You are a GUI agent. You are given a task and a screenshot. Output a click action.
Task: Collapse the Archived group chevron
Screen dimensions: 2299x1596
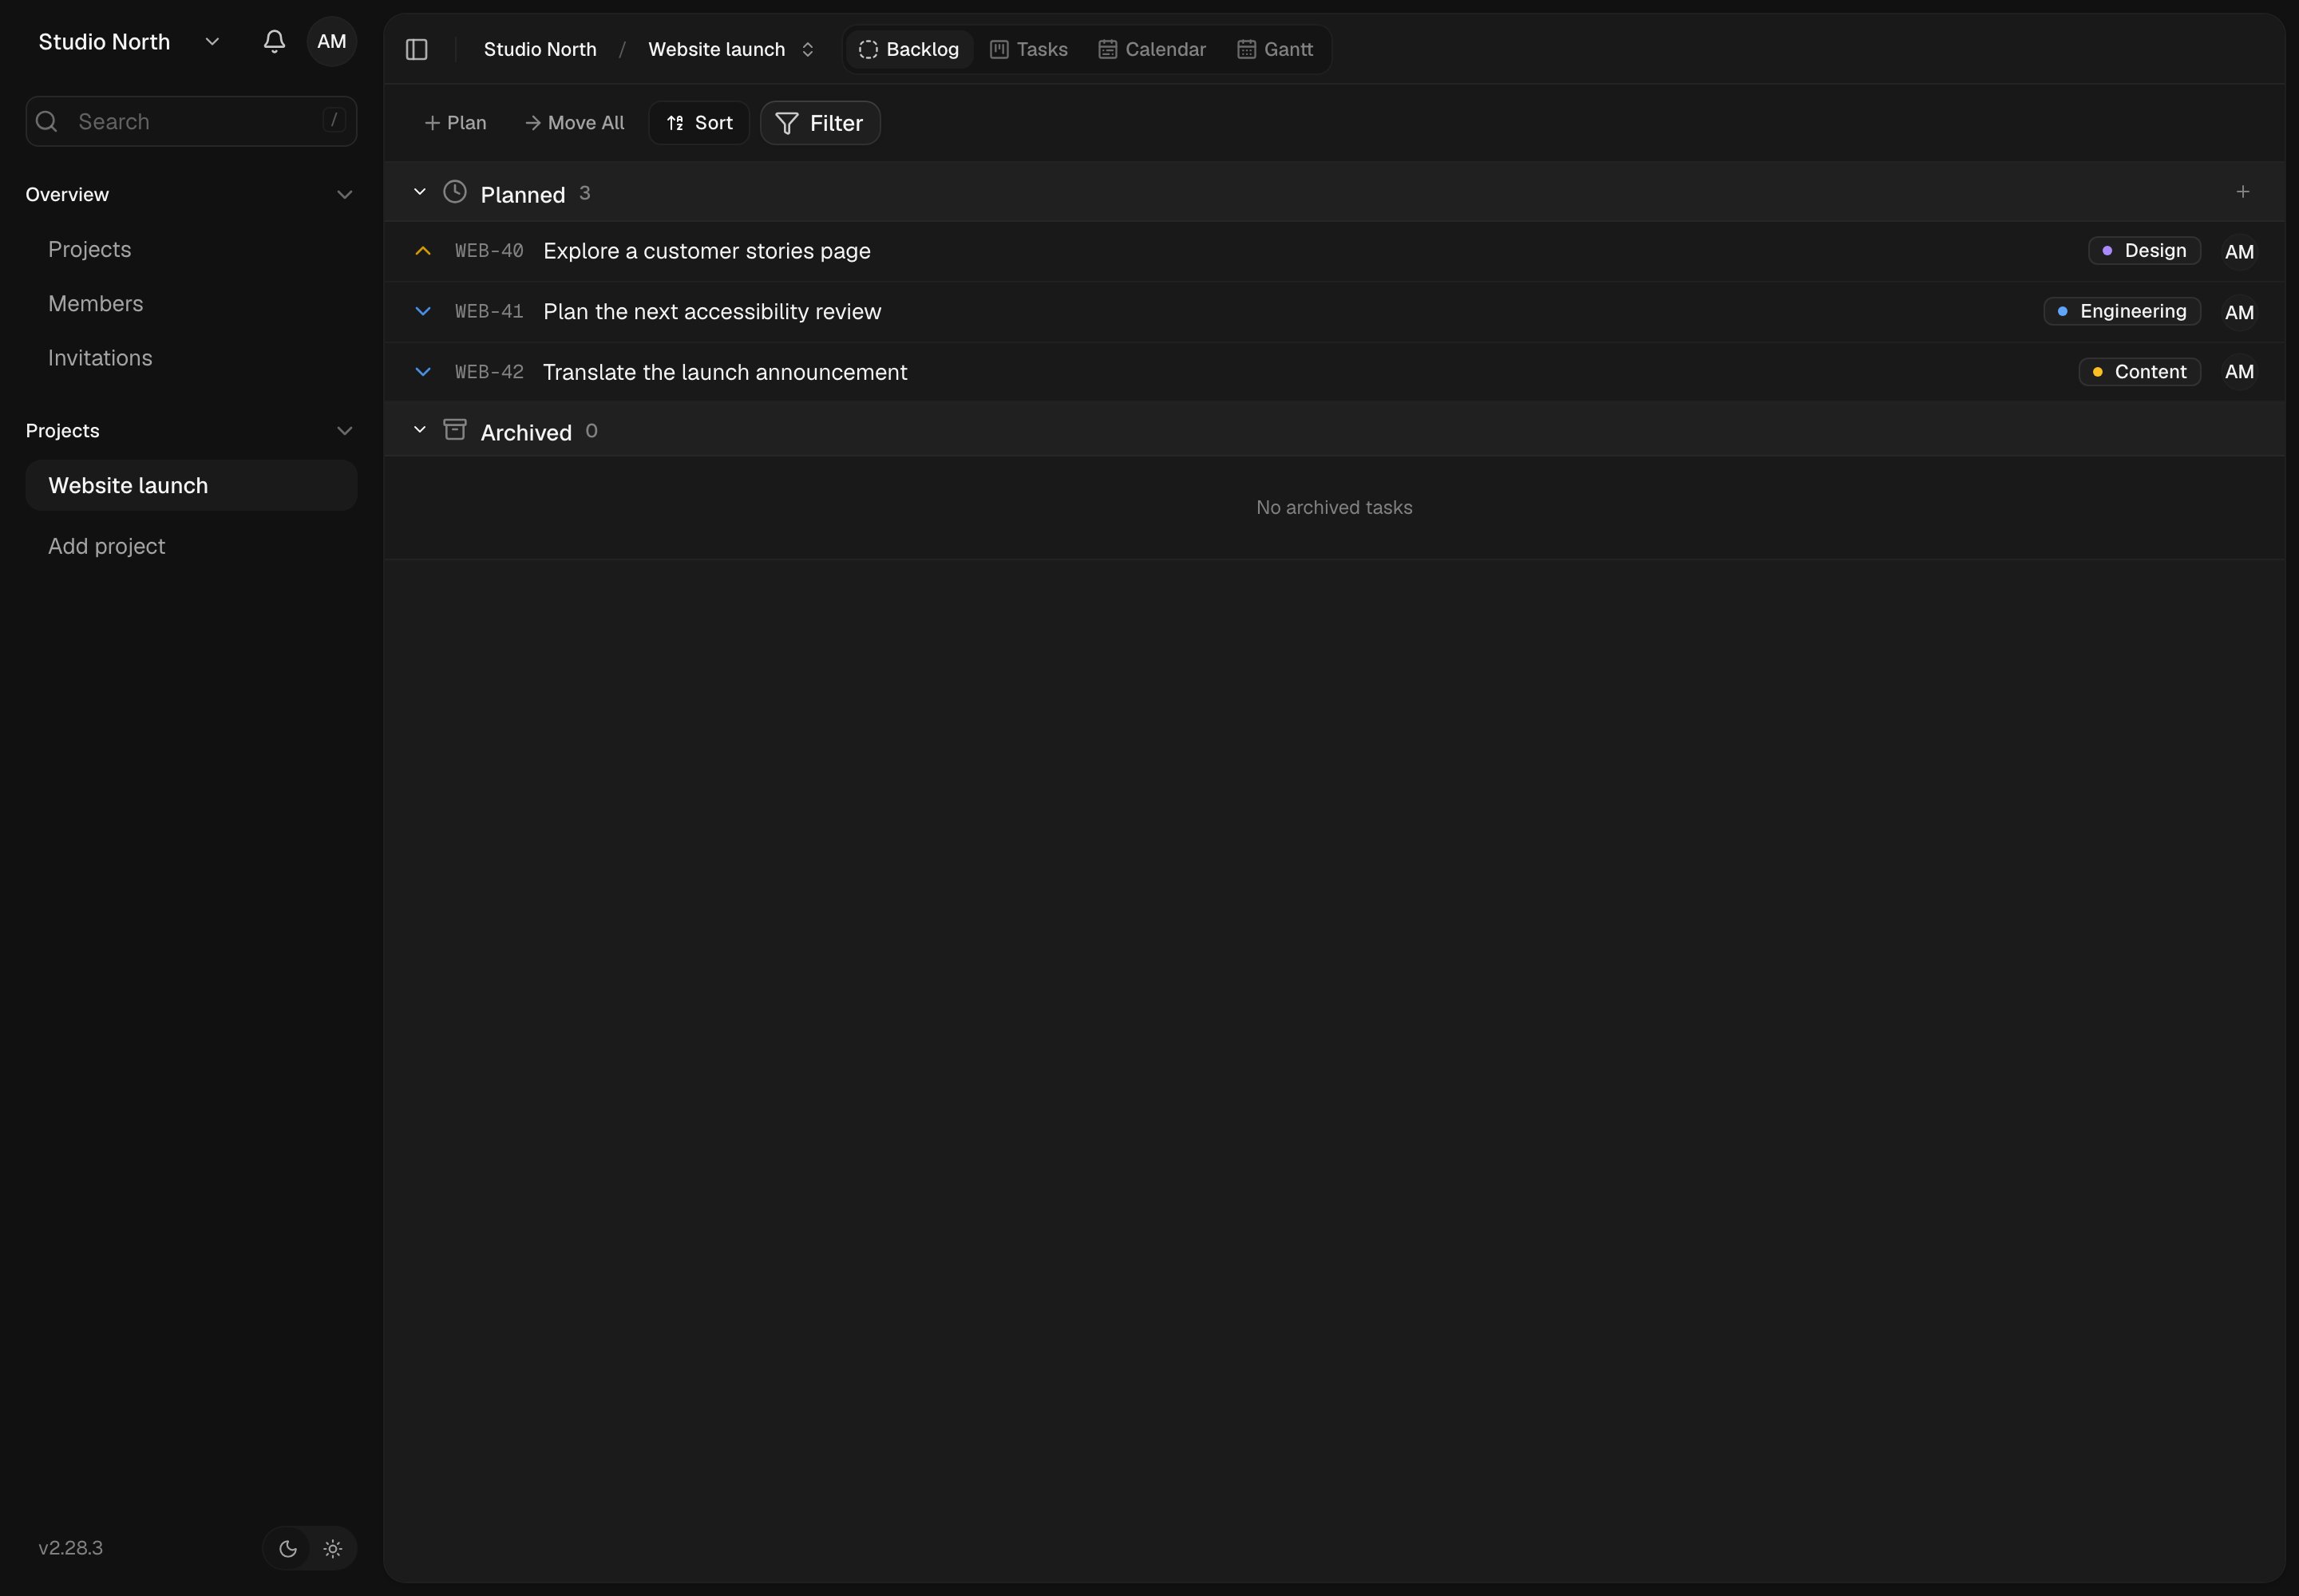420,430
